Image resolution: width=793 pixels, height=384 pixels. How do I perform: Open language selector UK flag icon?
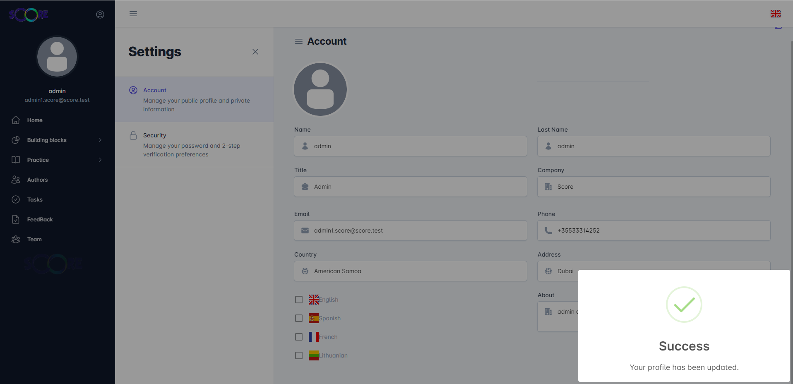(x=775, y=14)
